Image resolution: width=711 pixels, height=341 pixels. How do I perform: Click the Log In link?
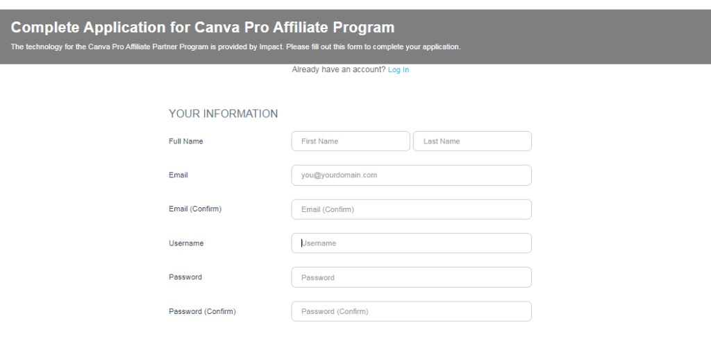pyautogui.click(x=398, y=70)
